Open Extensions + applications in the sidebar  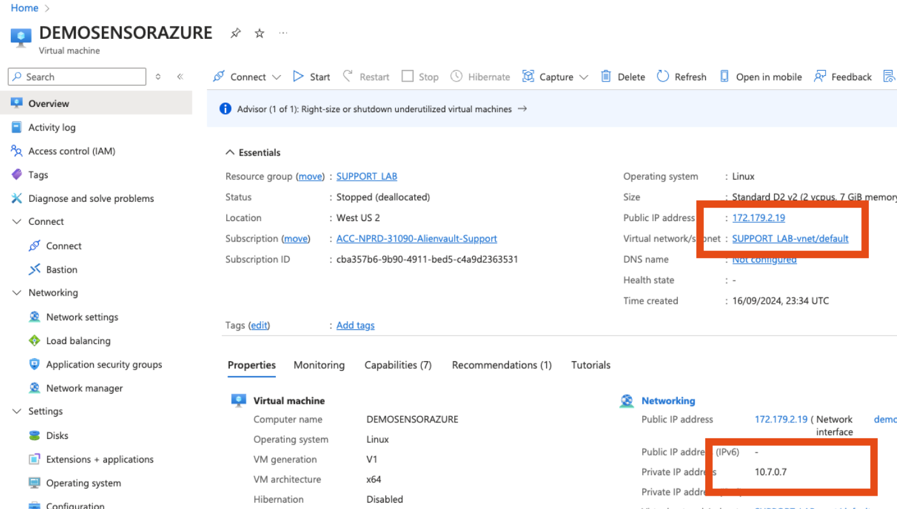(x=100, y=459)
